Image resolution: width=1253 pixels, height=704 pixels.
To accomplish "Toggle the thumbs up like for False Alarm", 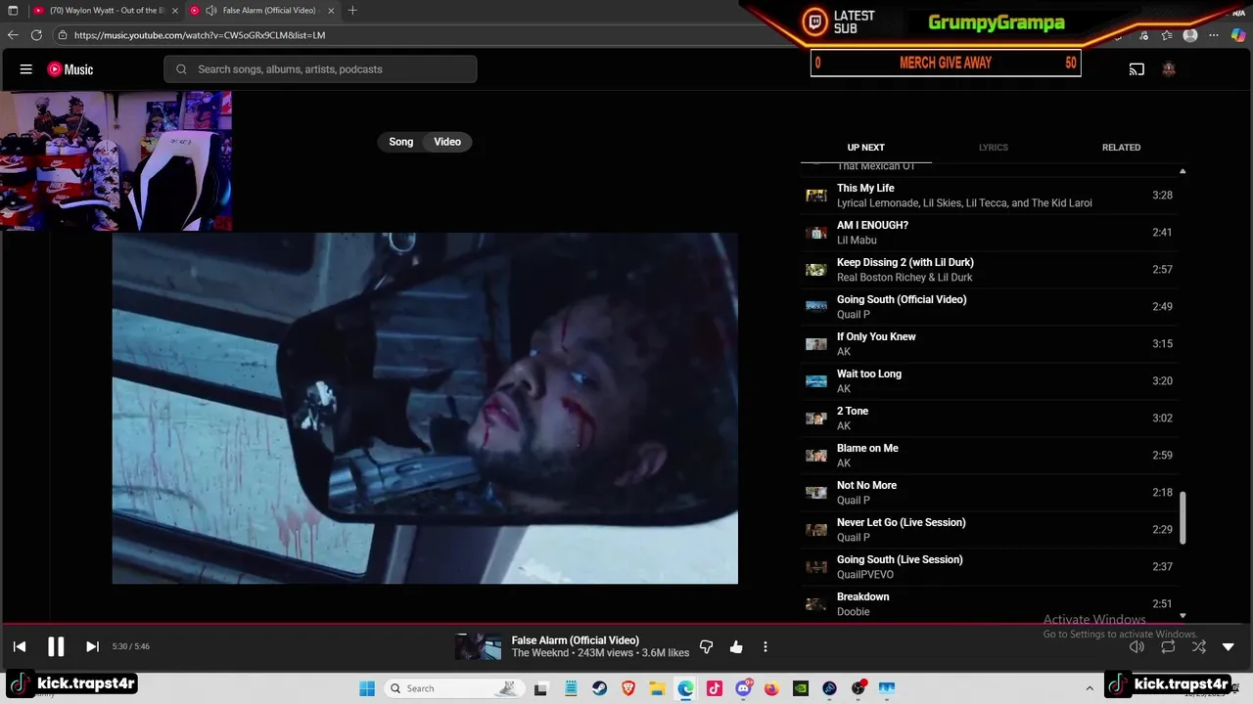I will (x=736, y=646).
